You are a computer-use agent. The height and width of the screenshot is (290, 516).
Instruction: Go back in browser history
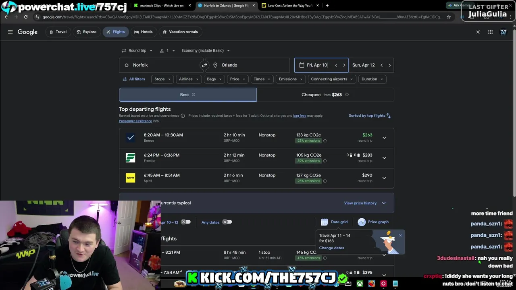(6, 17)
